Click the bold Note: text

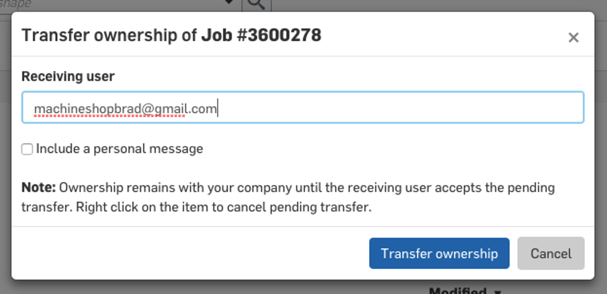pyautogui.click(x=38, y=188)
